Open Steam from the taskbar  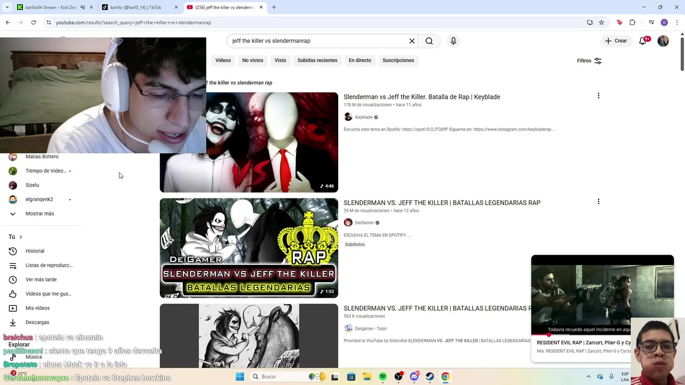[x=430, y=376]
